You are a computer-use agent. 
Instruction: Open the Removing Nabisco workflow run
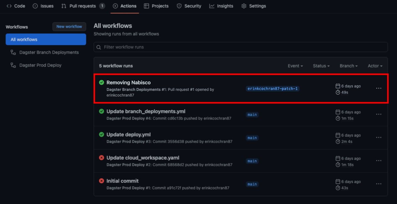click(128, 82)
